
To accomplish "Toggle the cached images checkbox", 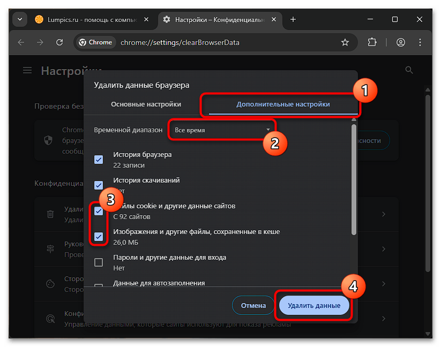I will point(99,236).
